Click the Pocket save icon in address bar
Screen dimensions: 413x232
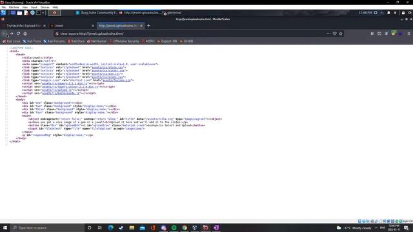point(335,34)
